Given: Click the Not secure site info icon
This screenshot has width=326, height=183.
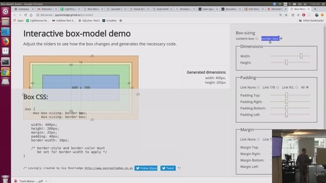Looking at the screenshot, I should click(38, 15).
